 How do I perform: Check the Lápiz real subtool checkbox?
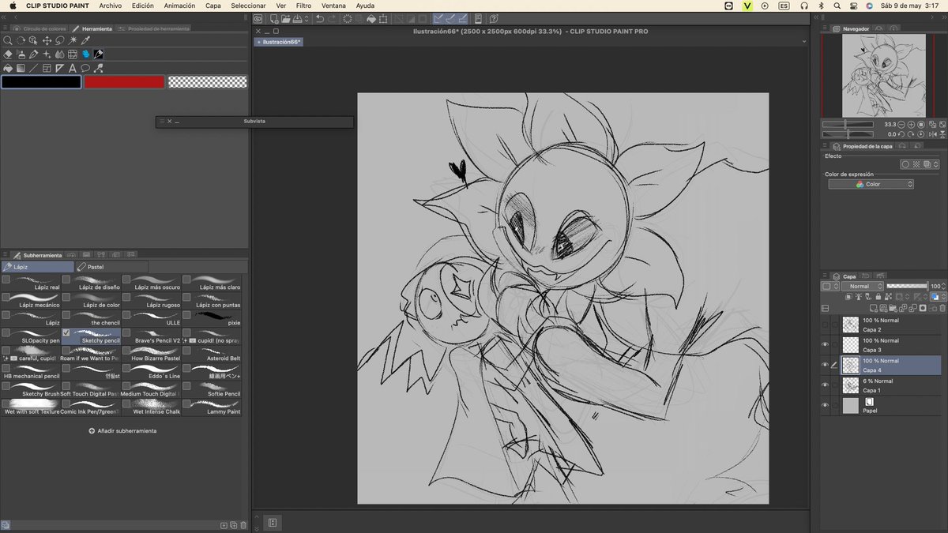pyautogui.click(x=6, y=280)
